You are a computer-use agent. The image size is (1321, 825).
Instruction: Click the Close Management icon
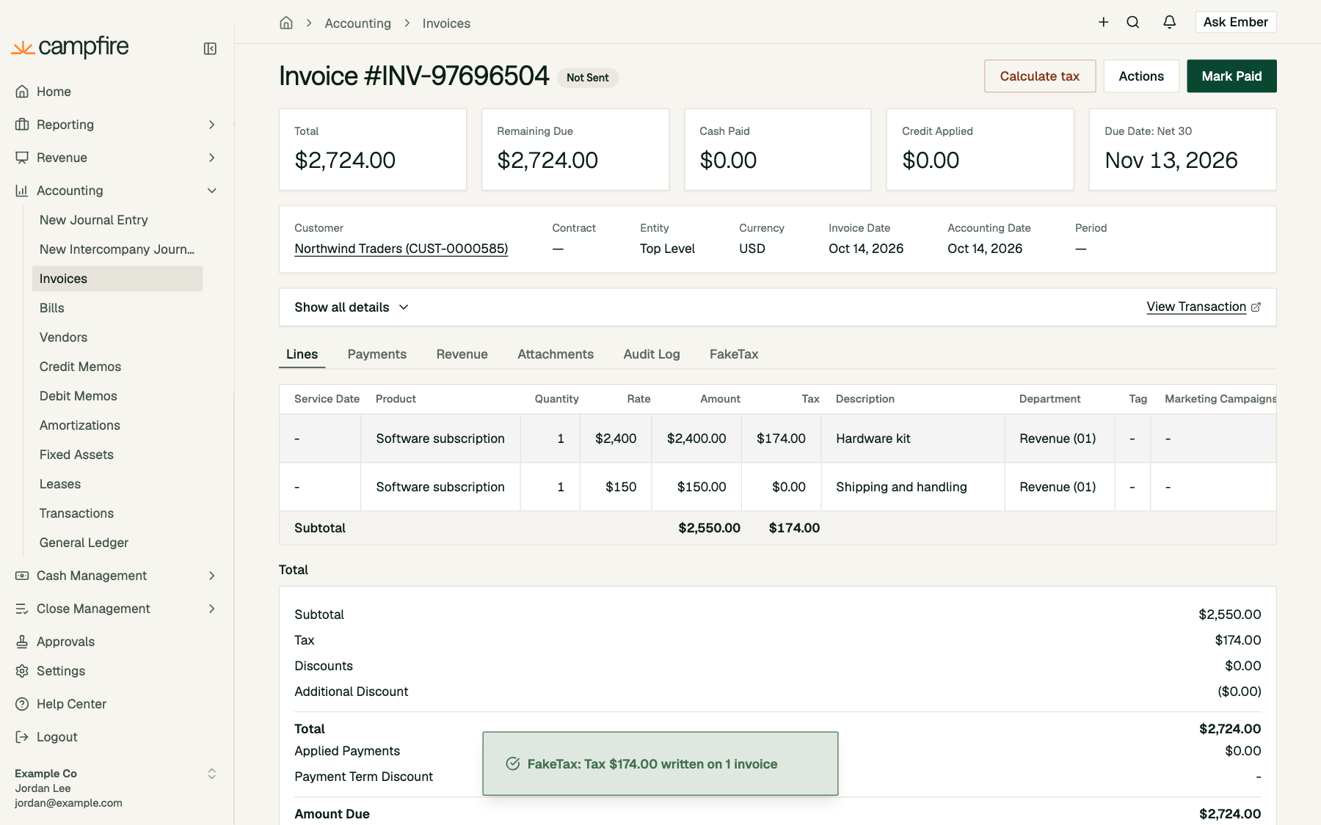click(x=22, y=609)
